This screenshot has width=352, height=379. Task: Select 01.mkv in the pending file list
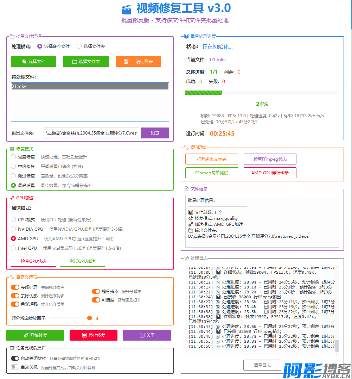(90, 86)
